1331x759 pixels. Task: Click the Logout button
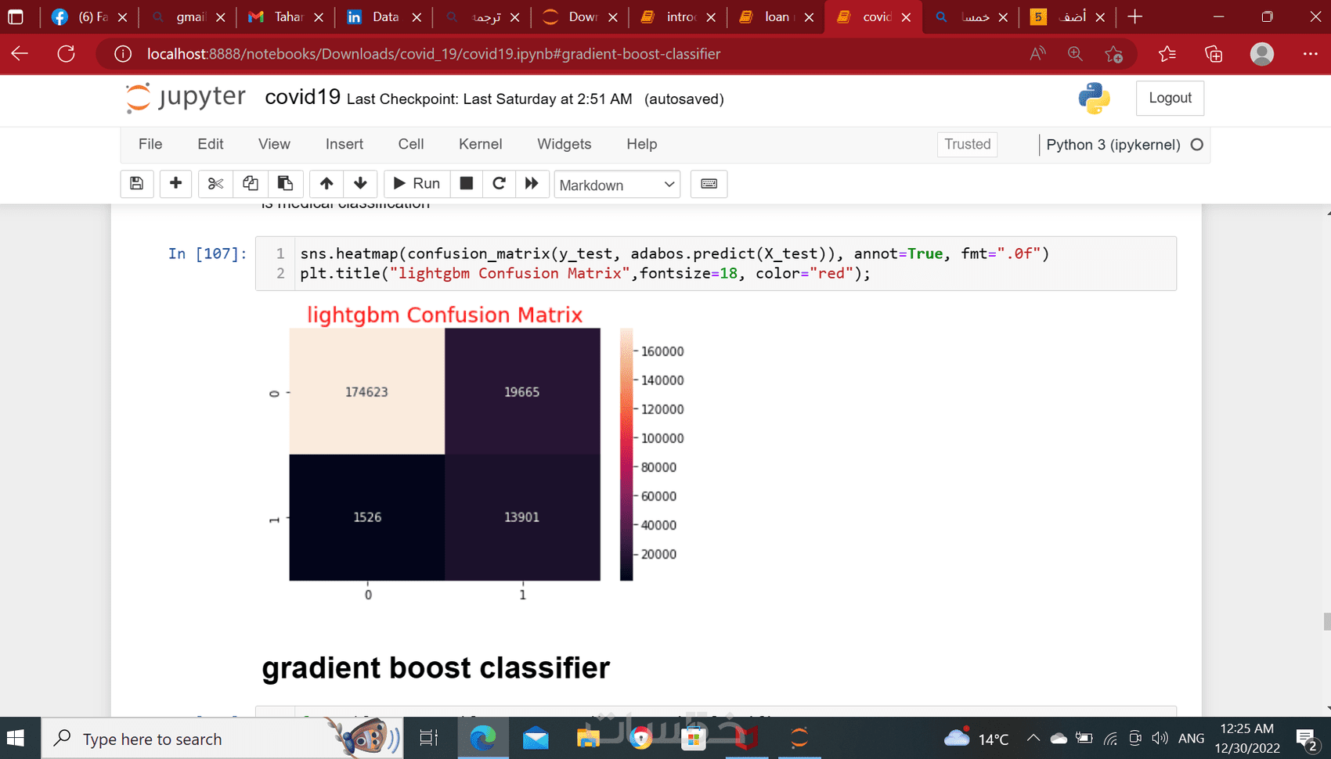tap(1170, 98)
